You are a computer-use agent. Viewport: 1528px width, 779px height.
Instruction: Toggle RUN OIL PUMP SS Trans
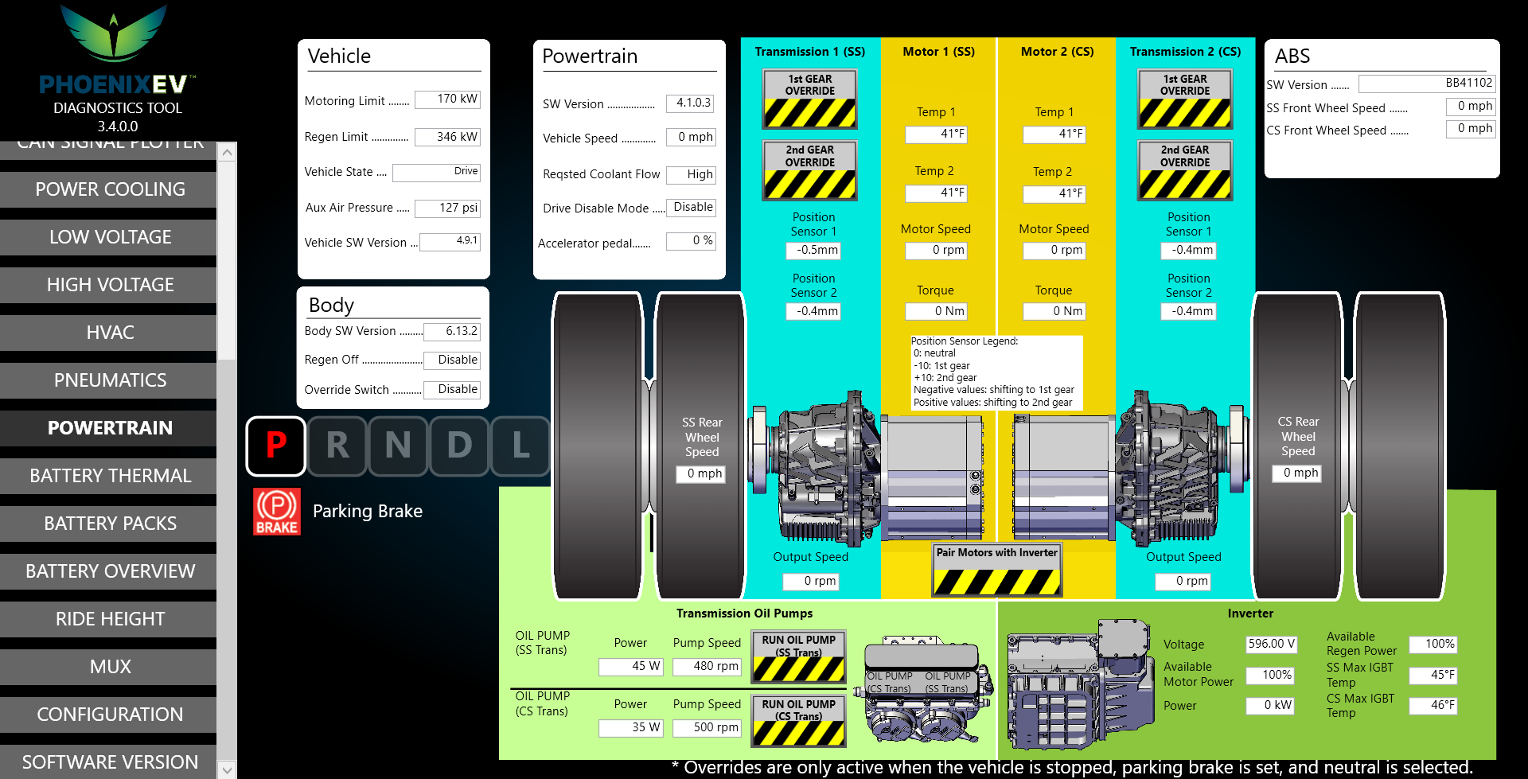[x=798, y=657]
